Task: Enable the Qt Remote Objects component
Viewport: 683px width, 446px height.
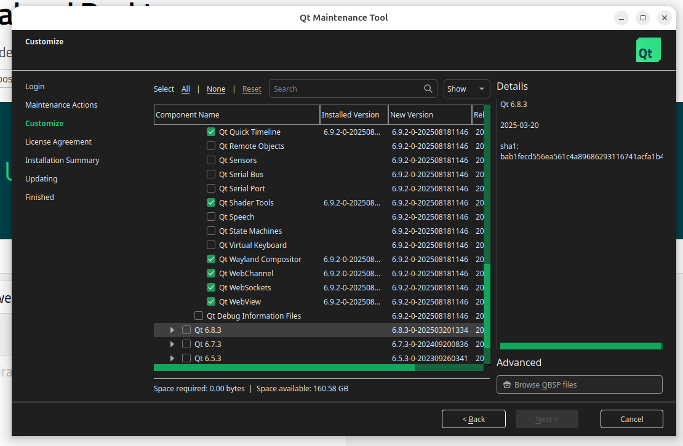Action: tap(211, 146)
